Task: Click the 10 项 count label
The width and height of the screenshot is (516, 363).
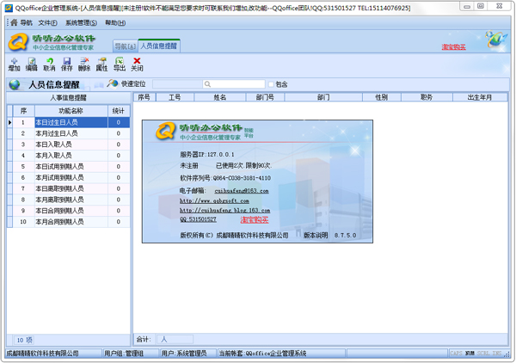Action: [x=25, y=340]
